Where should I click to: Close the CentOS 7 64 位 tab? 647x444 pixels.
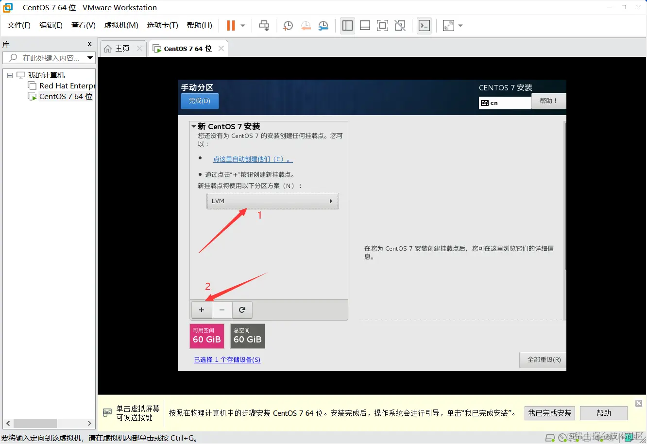pos(221,49)
